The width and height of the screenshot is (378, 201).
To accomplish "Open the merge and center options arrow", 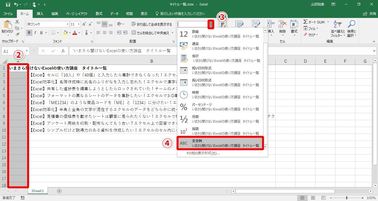I will click(172, 33).
